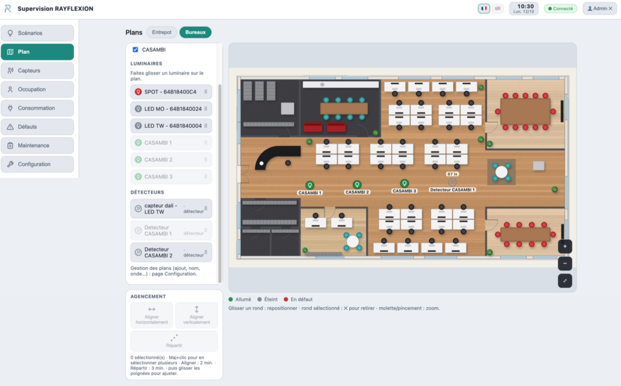Click drag handle of LED MO luminaire
The image size is (621, 386).
(x=206, y=109)
